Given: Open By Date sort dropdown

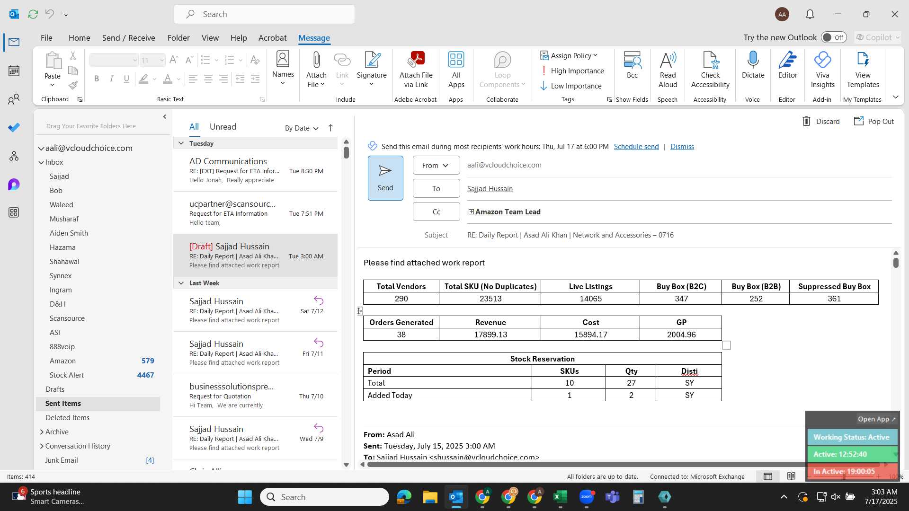Looking at the screenshot, I should tap(302, 128).
